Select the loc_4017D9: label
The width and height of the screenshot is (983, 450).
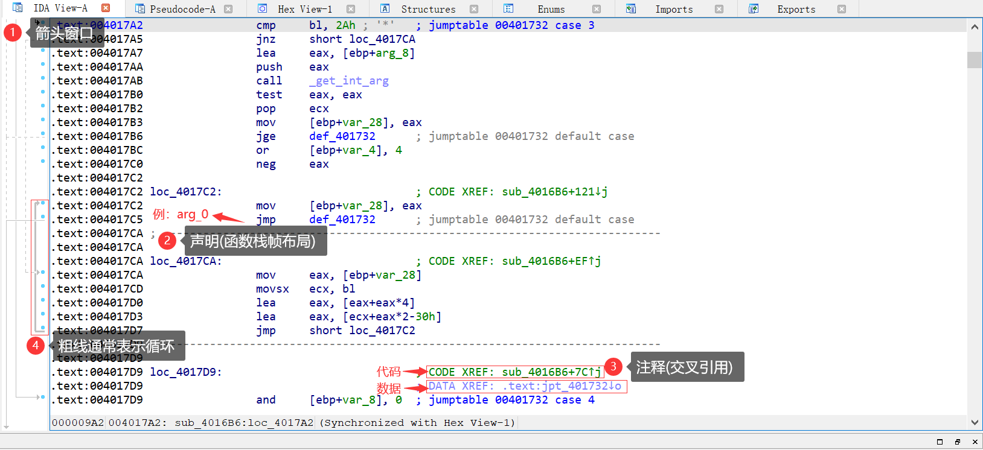click(x=186, y=372)
